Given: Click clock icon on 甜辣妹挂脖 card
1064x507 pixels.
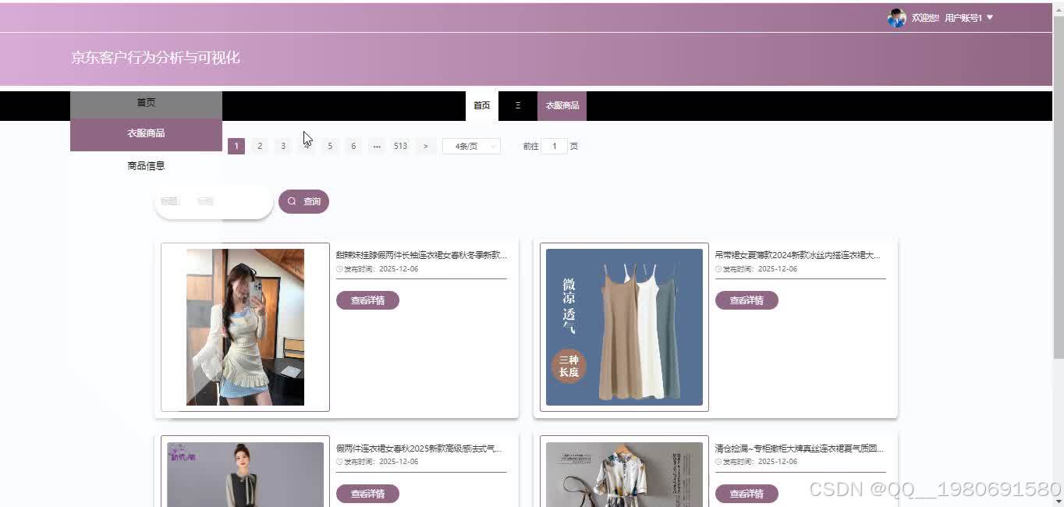Looking at the screenshot, I should pyautogui.click(x=339, y=269).
